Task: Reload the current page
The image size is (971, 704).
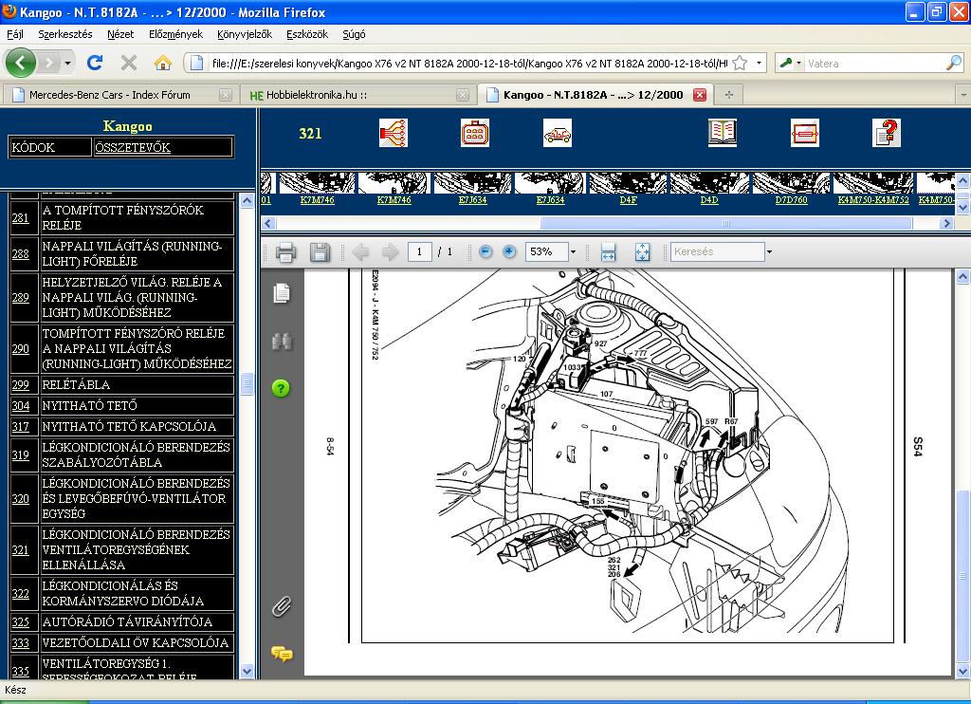Action: coord(94,64)
